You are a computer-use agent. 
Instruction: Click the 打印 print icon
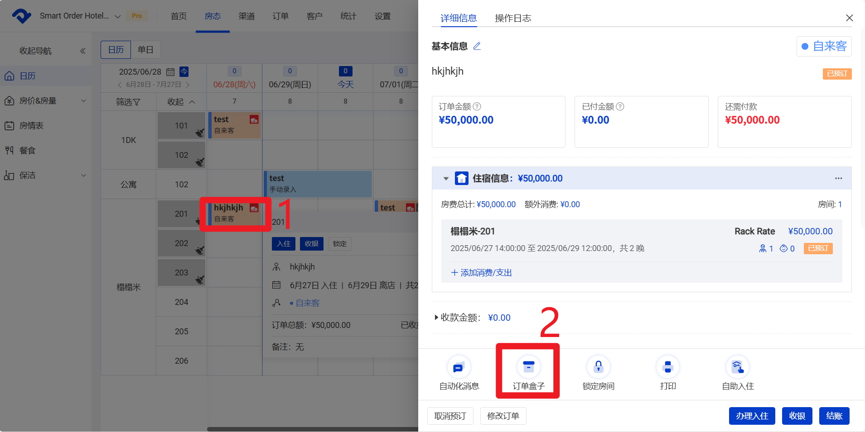point(667,367)
